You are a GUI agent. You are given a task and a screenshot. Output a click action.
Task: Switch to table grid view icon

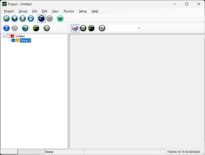[x=83, y=28]
